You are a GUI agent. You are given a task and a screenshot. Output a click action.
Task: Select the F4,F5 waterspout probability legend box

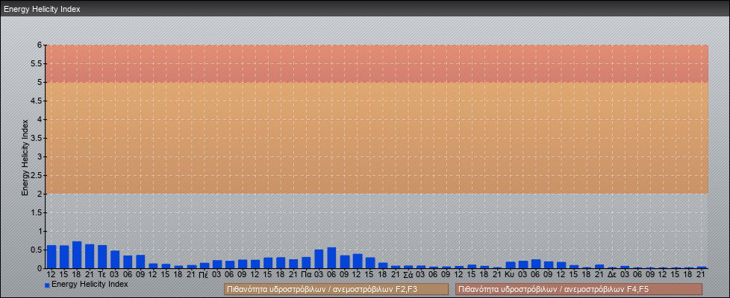578,289
